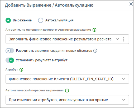Expand the Атрибут dropdown chevron
Image resolution: width=134 pixels, height=108 pixels.
point(124,79)
